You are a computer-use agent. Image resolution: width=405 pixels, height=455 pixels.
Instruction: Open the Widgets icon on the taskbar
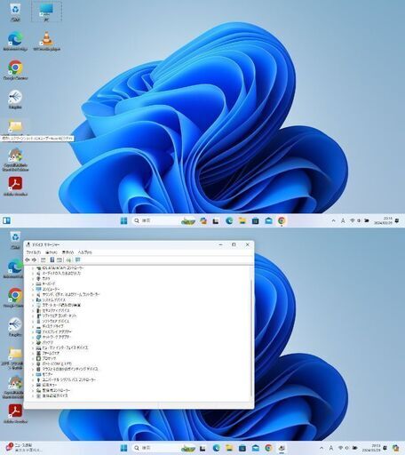6,220
